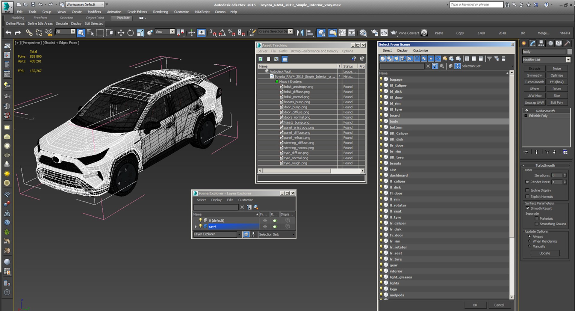575x311 pixels.
Task: Enable Separate by Smoothing Groups checkbox
Action: (536, 224)
